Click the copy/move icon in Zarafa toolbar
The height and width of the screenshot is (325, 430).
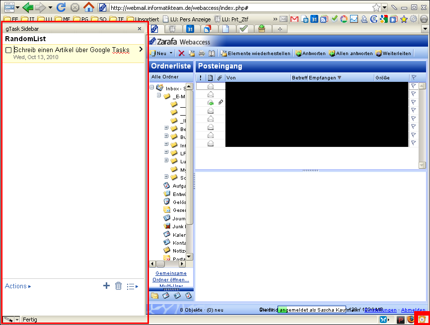[192, 54]
